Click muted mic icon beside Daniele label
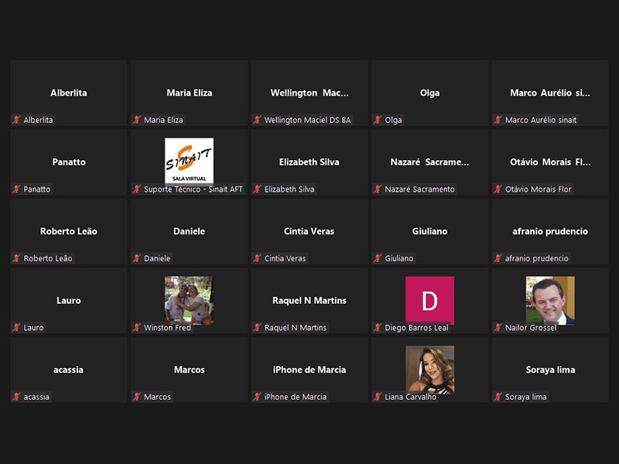This screenshot has width=619, height=464. [x=137, y=258]
